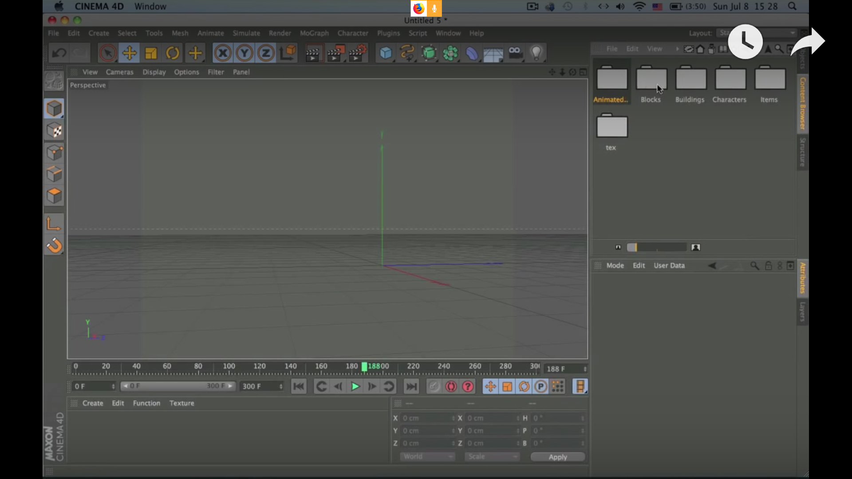
Task: Click the timeline playhead marker at 188
Action: tap(364, 367)
